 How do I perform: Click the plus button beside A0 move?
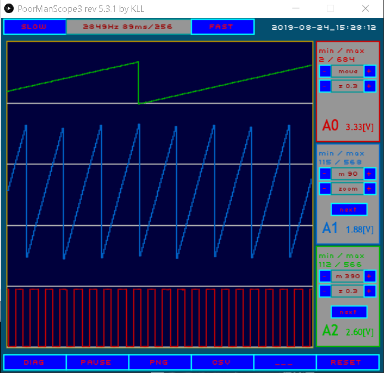coord(370,71)
